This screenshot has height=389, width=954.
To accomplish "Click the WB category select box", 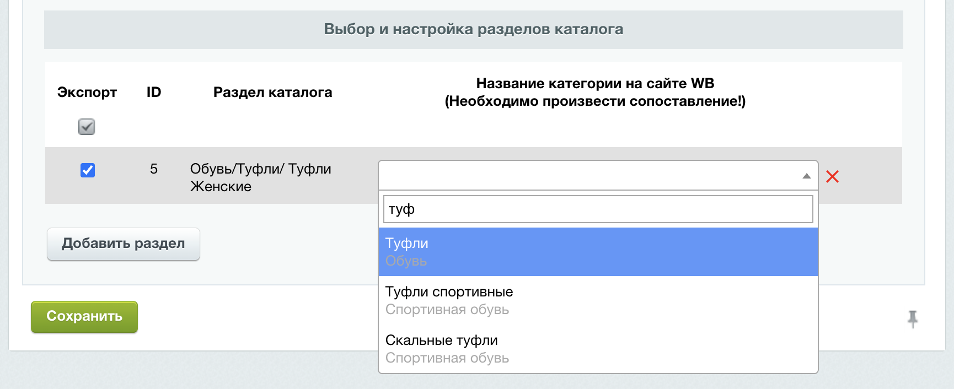I will (590, 176).
